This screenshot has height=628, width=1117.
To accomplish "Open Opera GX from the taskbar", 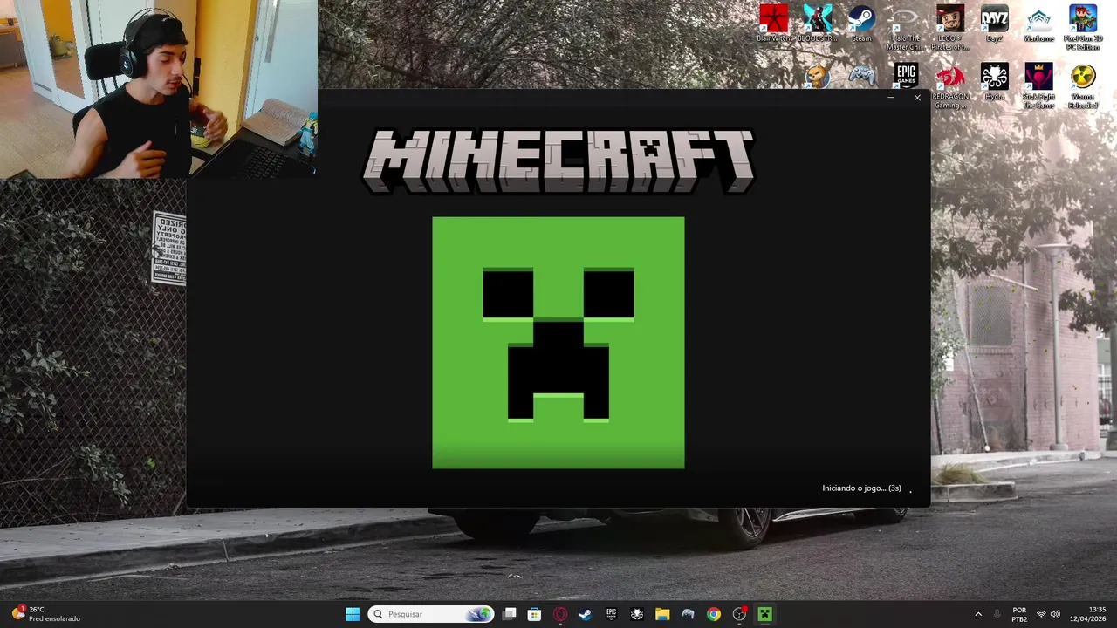I will 560,614.
